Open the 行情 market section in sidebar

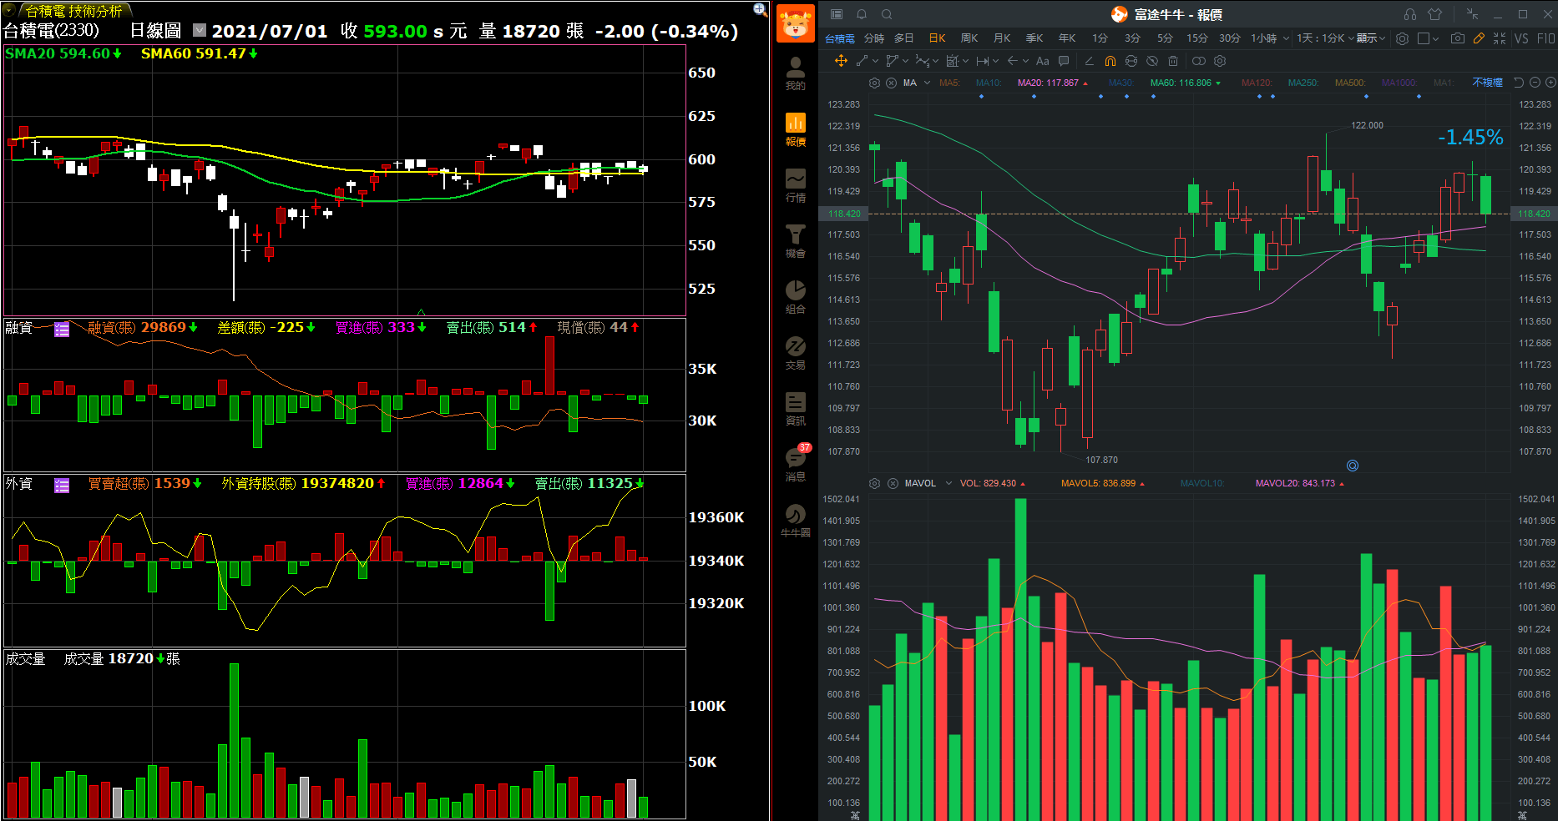pyautogui.click(x=796, y=185)
